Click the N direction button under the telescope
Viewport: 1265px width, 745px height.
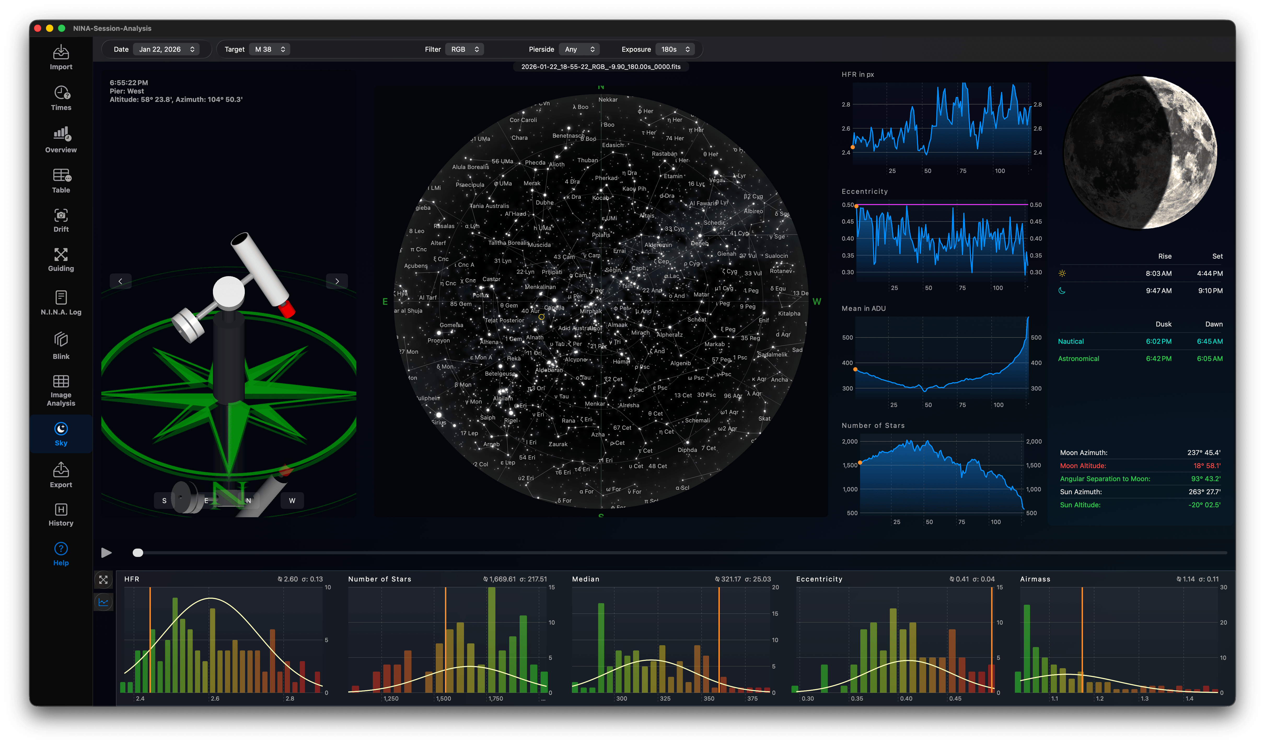(x=248, y=500)
